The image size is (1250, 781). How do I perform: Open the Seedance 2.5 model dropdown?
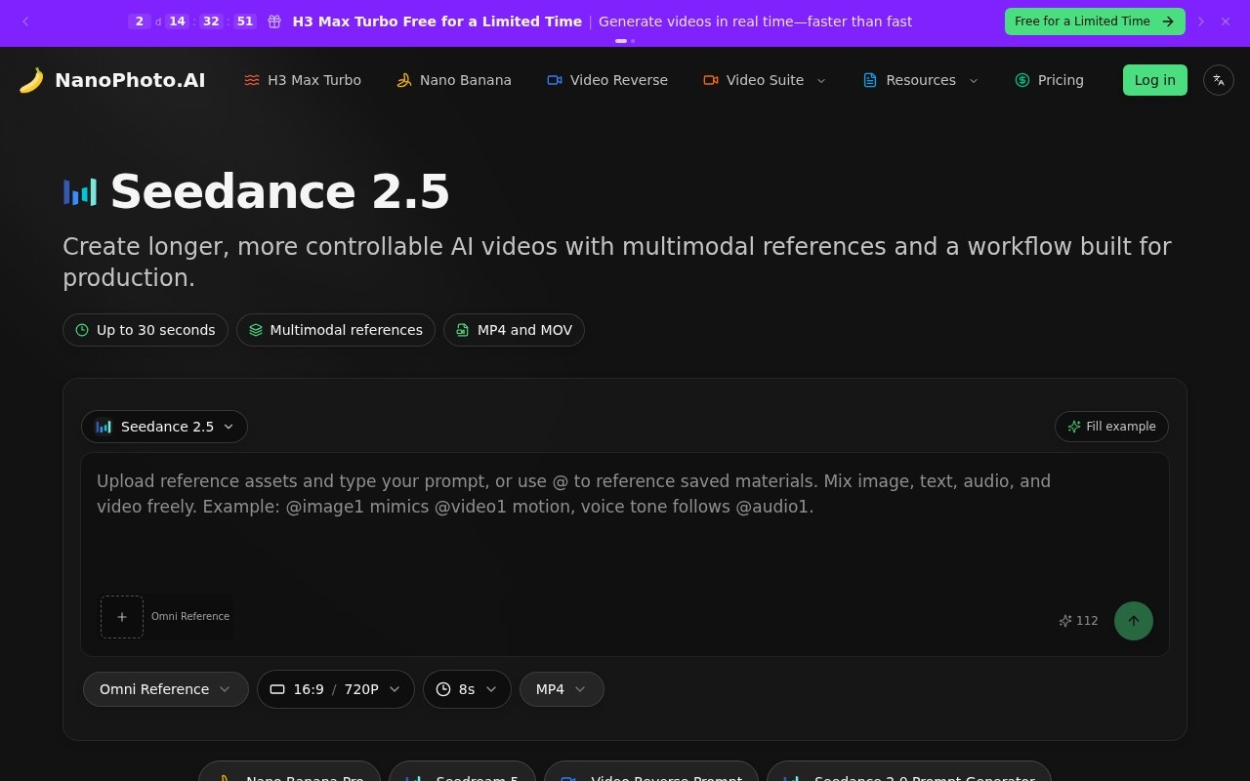tap(164, 427)
